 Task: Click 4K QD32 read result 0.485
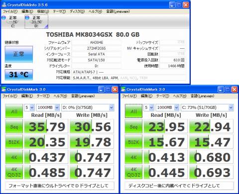pyautogui.click(x=46, y=172)
